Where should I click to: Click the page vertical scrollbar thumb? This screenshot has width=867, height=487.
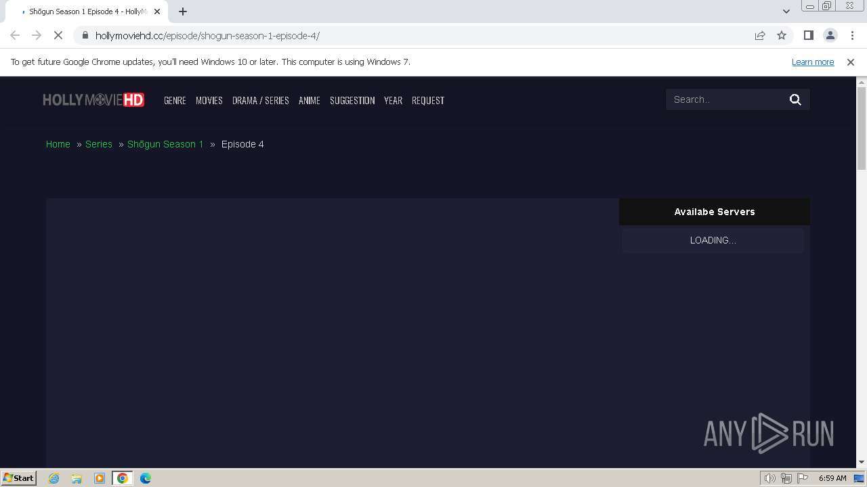coord(862,129)
